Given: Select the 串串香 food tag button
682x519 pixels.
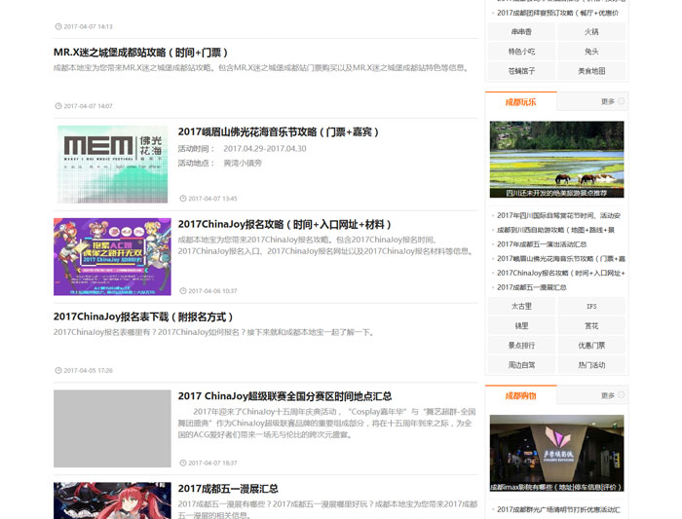Looking at the screenshot, I should (521, 32).
